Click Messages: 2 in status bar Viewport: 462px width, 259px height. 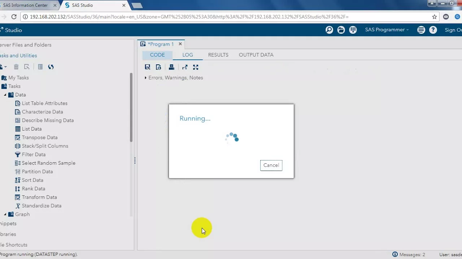(409, 255)
